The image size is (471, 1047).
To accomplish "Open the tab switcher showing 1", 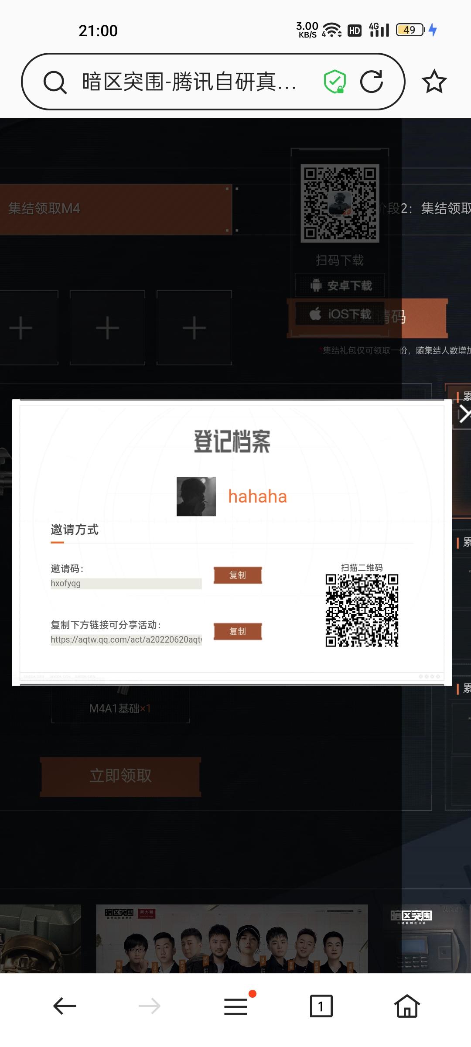I will (321, 1006).
